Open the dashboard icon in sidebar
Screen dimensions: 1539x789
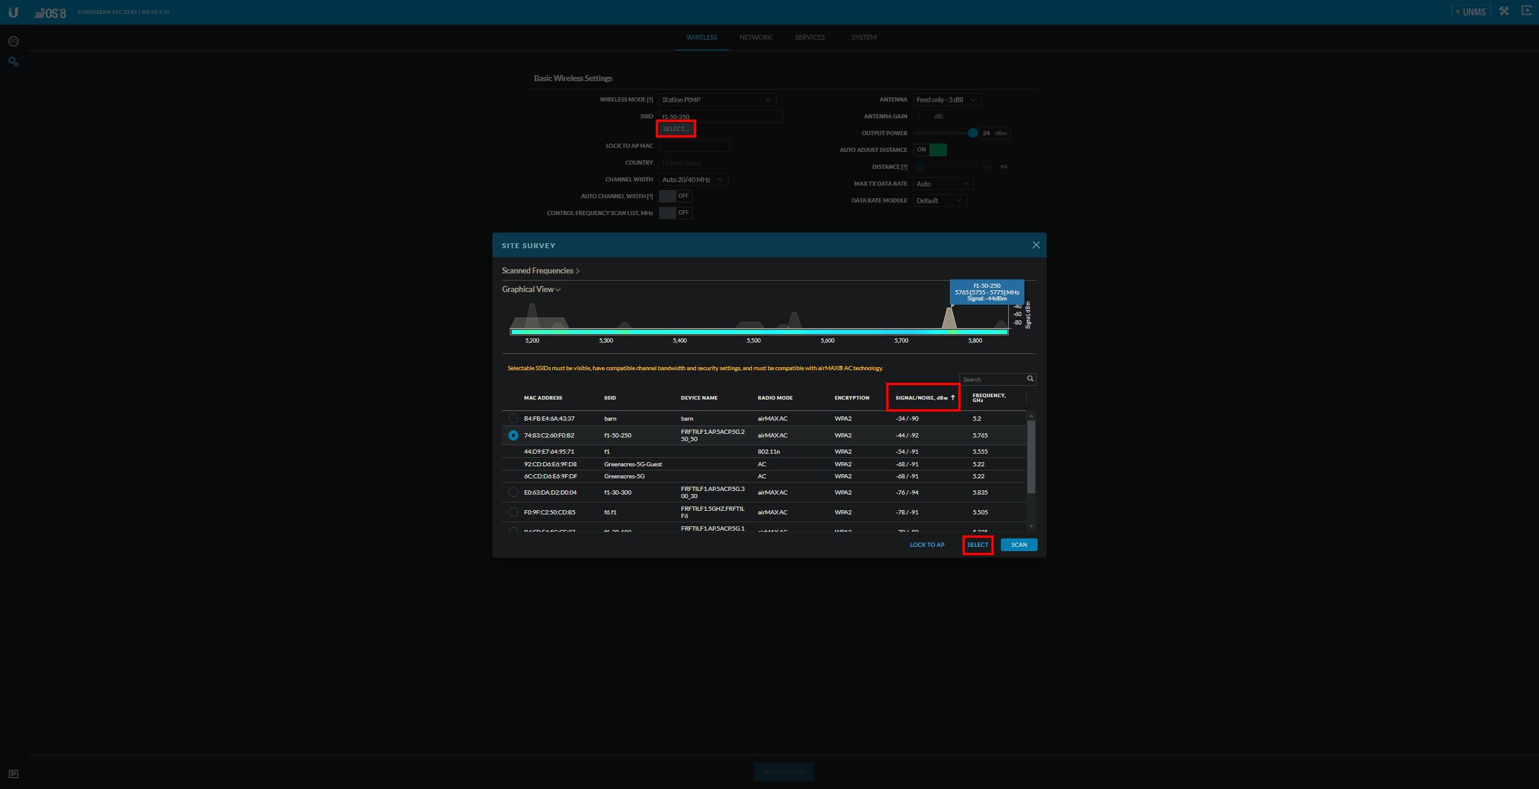point(13,41)
